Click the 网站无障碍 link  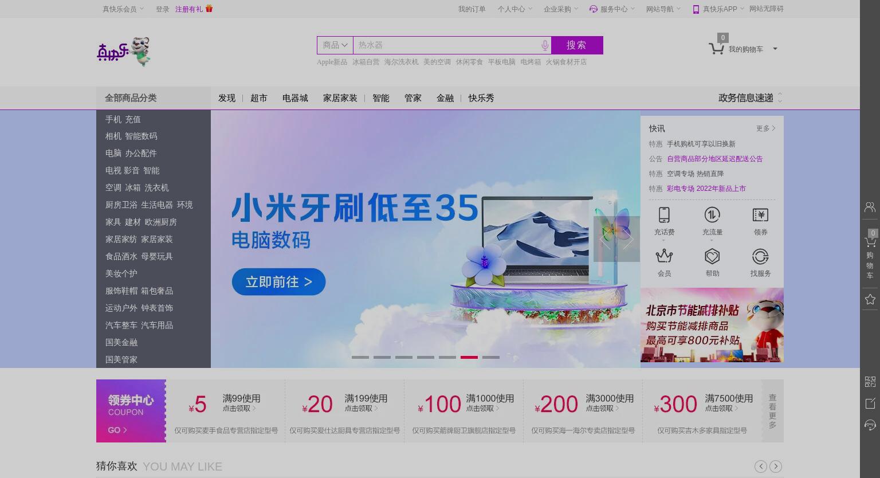[767, 9]
